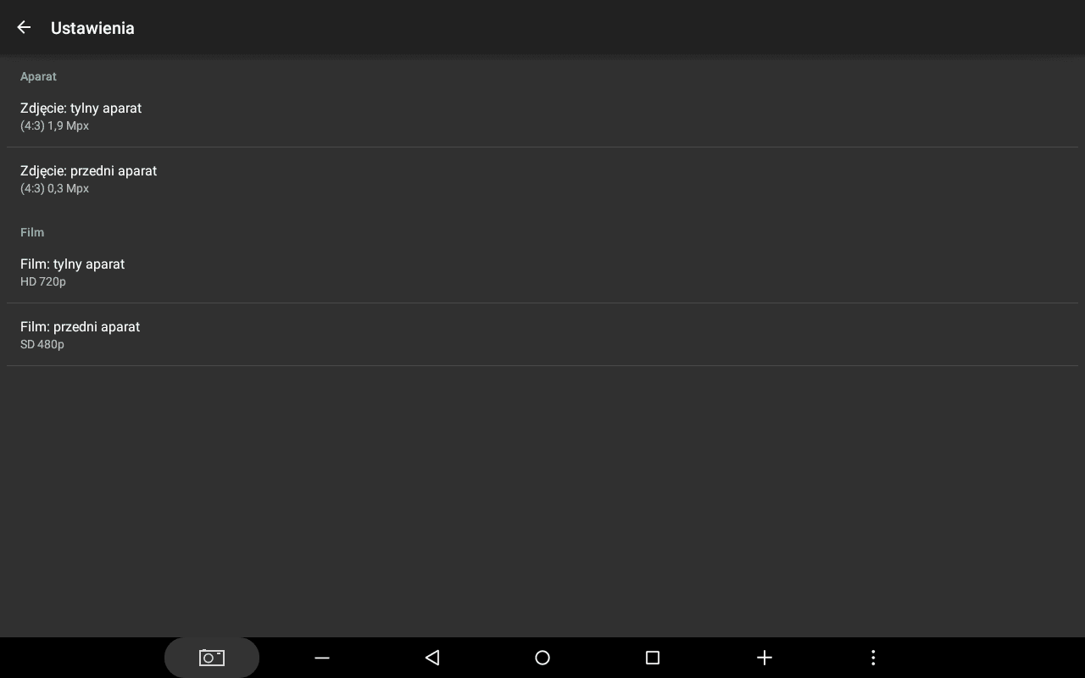Open the three-dot overflow menu
Image resolution: width=1085 pixels, height=678 pixels.
[x=873, y=658]
